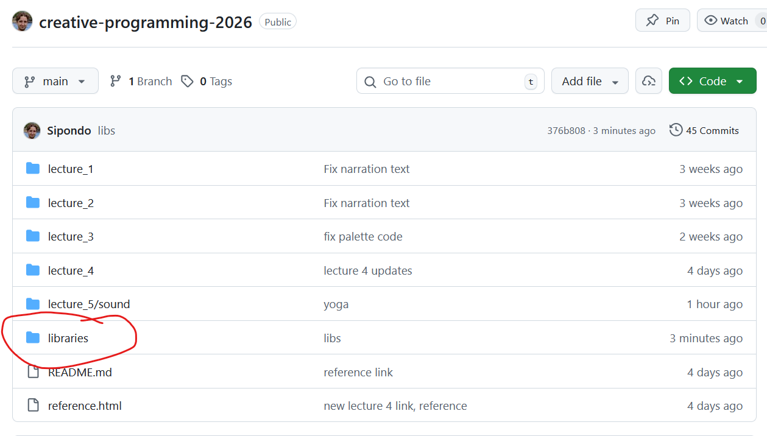
Task: Click the README.md file icon
Action: coord(33,372)
